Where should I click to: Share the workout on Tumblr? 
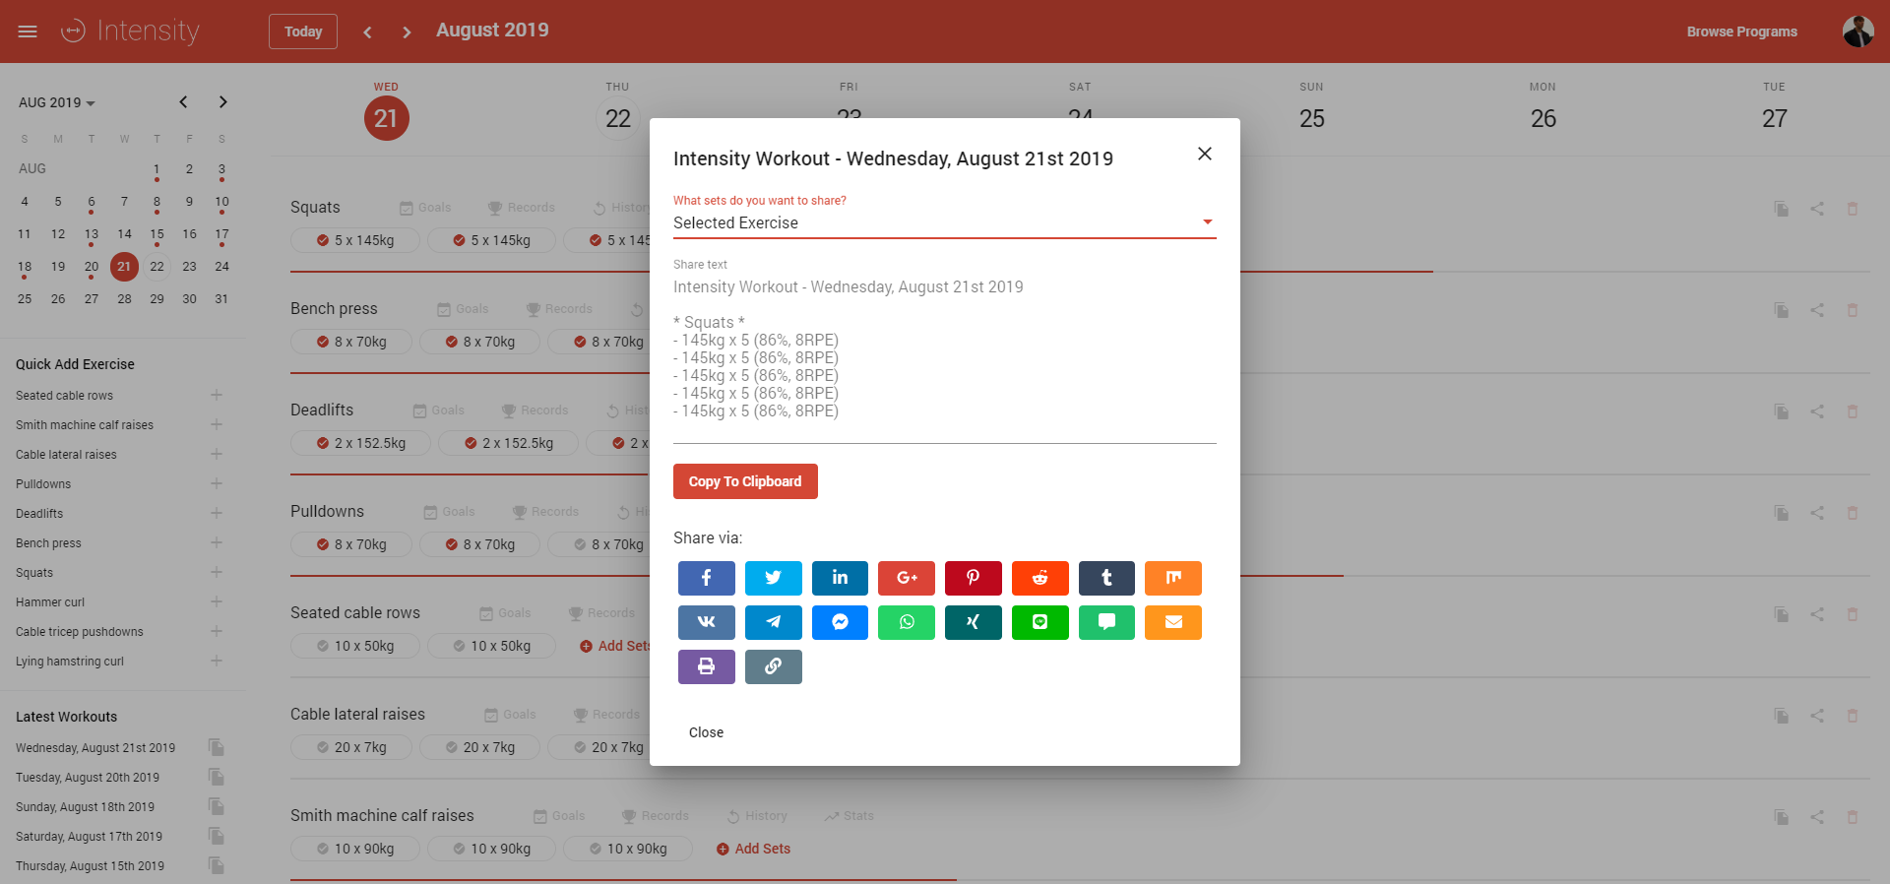pos(1106,578)
